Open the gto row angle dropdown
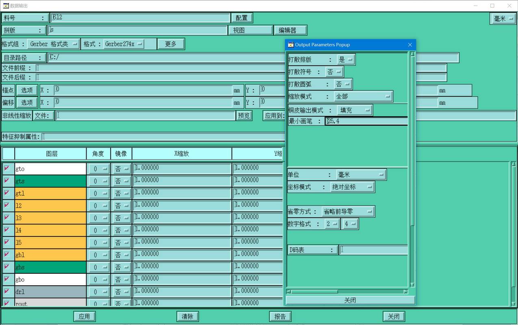This screenshot has width=518, height=325. click(99, 169)
